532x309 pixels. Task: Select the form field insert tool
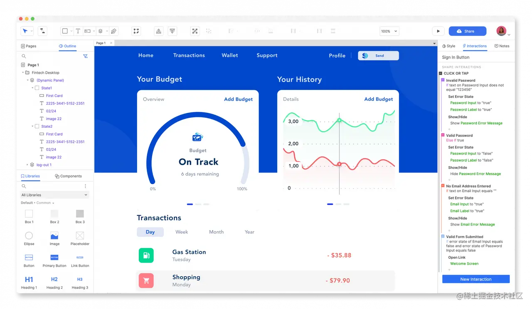click(x=87, y=31)
